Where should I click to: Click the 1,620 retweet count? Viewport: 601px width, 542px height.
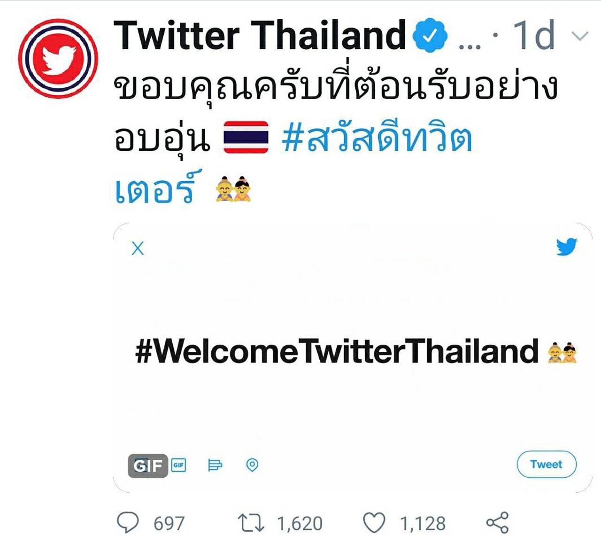(x=300, y=523)
